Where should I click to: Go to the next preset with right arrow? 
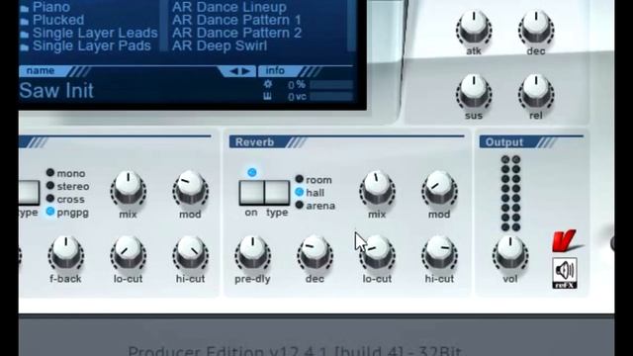coord(246,71)
